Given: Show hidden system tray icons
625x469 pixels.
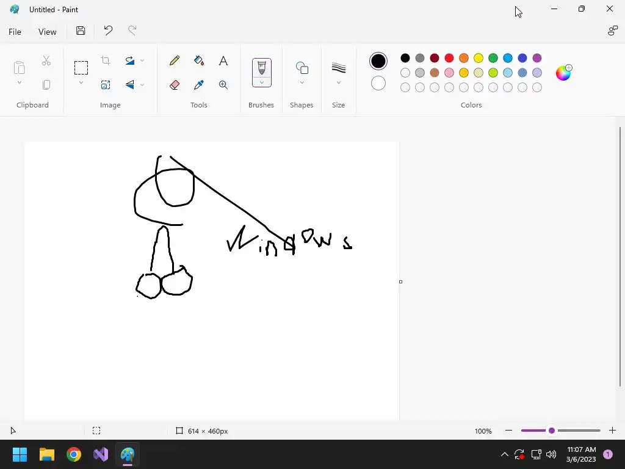Looking at the screenshot, I should click(505, 454).
